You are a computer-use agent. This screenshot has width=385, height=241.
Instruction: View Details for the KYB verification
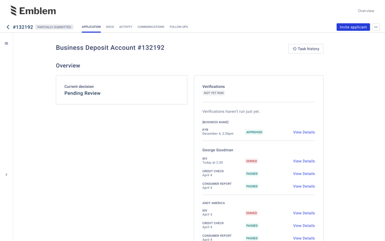pos(304,132)
